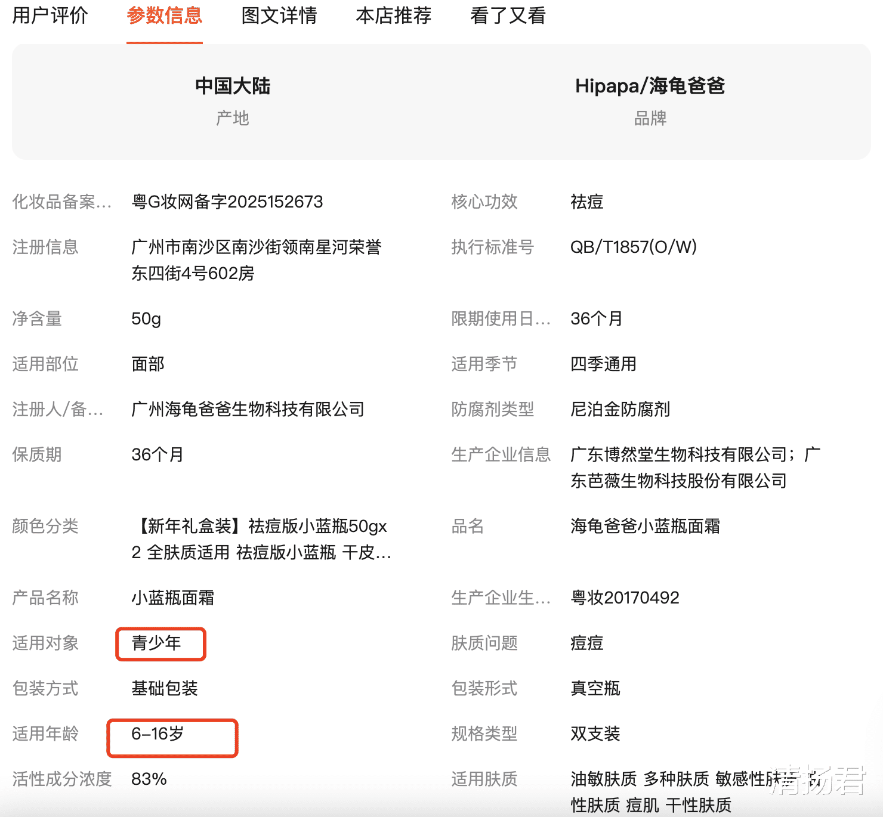Click the 品名 label

click(x=468, y=526)
